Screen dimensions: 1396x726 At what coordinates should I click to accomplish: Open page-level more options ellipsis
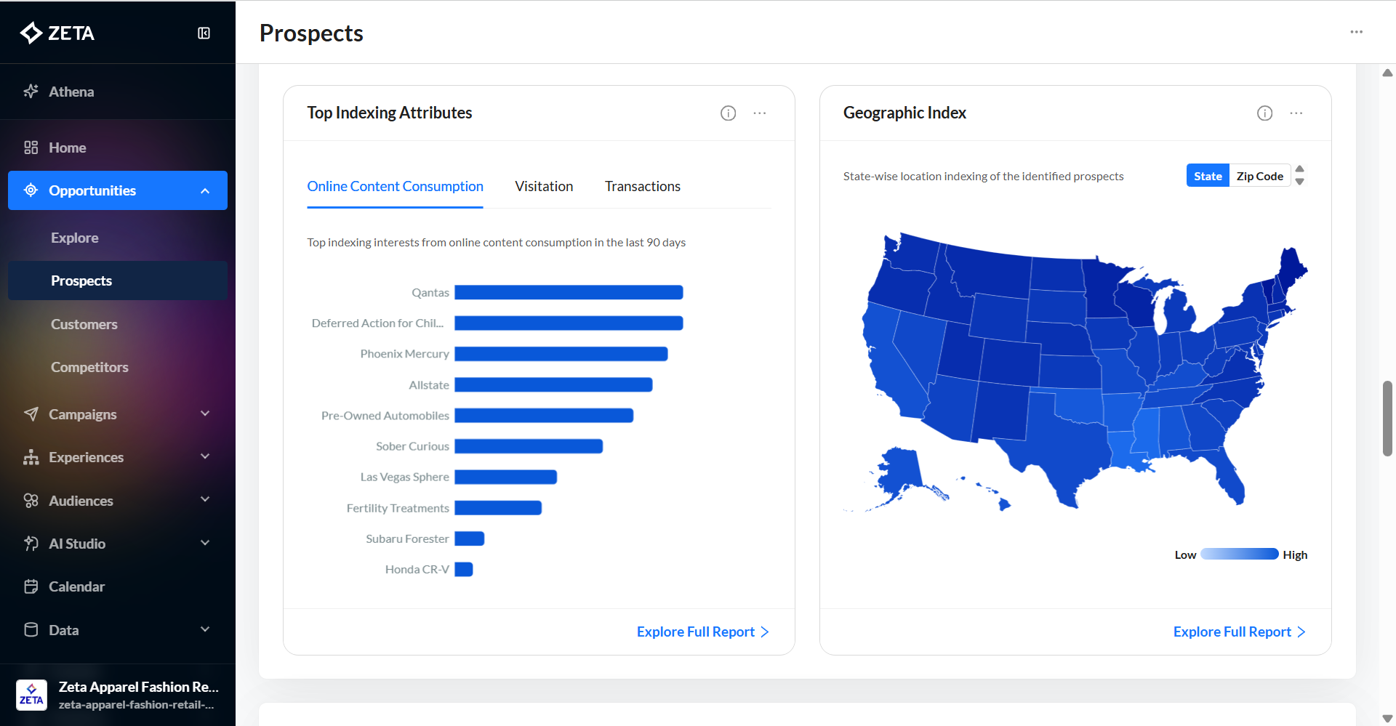coord(1356,32)
